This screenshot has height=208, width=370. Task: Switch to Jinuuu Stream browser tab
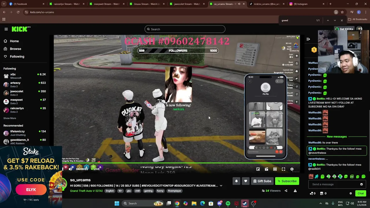click(147, 4)
